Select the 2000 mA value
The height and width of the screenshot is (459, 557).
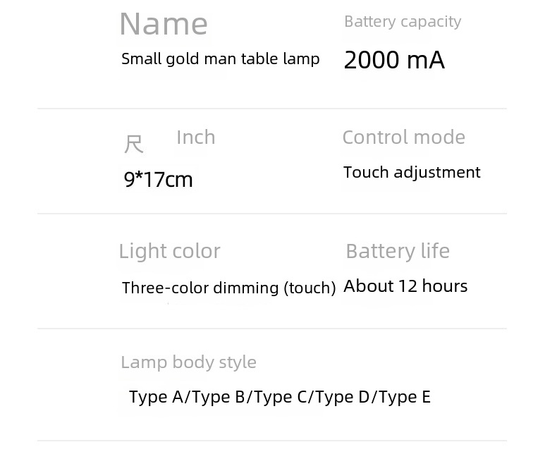point(394,61)
